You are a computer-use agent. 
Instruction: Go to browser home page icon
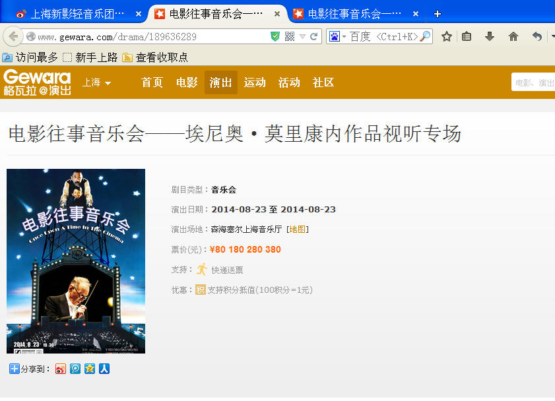click(513, 36)
